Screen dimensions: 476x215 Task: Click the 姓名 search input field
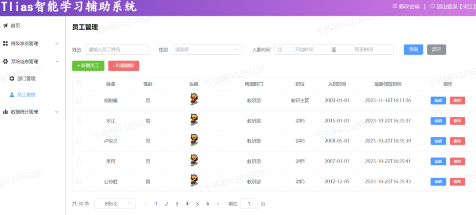[117, 49]
